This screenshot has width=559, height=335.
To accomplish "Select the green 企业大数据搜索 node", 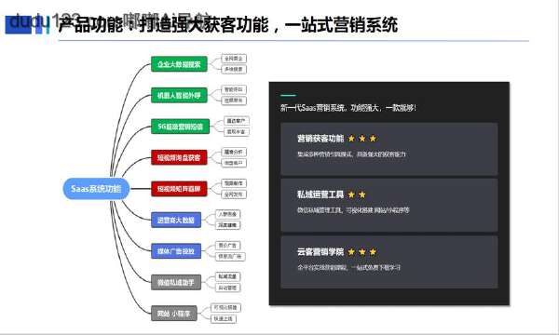I will pyautogui.click(x=179, y=64).
